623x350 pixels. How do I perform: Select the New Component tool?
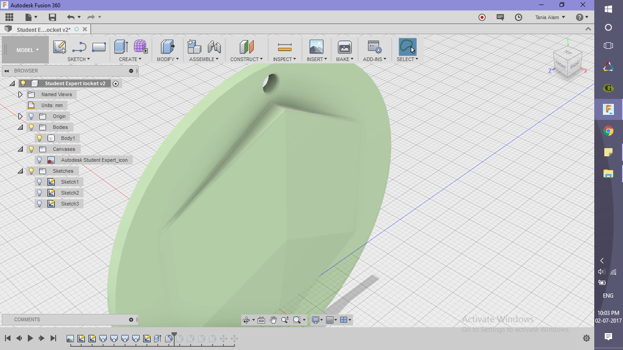point(195,46)
